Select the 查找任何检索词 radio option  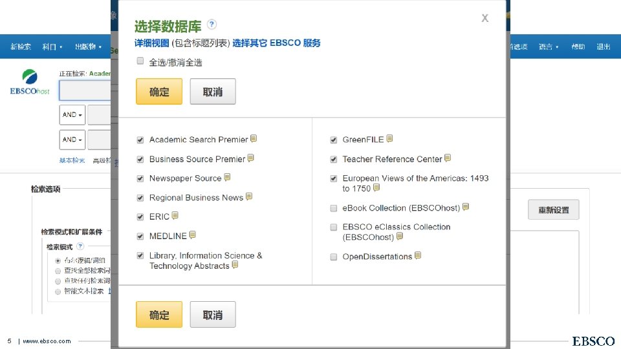coord(58,281)
